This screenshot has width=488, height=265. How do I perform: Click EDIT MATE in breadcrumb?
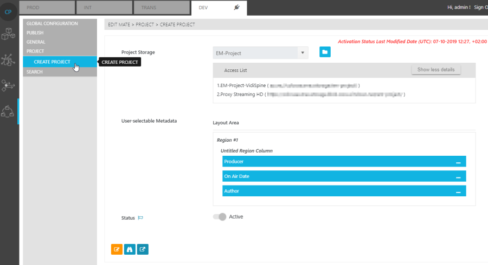click(x=119, y=24)
